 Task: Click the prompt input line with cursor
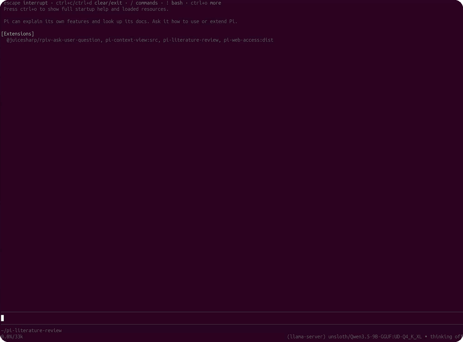231,318
